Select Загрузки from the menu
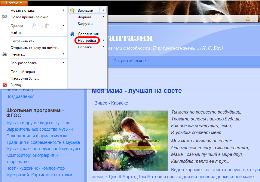 [85, 24]
